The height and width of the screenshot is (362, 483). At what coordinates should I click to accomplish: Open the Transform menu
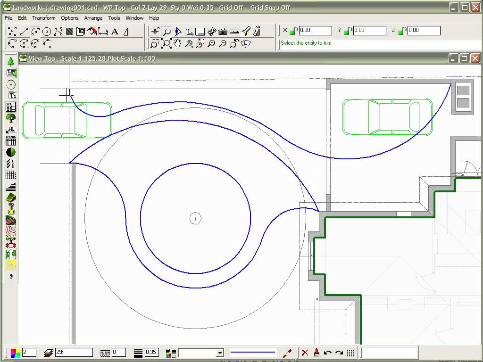pos(44,18)
